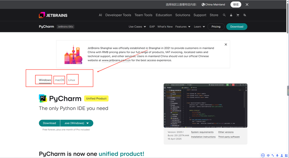Toggle Chinese input mode in IME bar
The width and height of the screenshot is (289, 158).
click(x=268, y=155)
